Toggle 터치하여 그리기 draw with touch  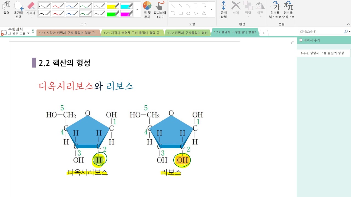coord(160,10)
